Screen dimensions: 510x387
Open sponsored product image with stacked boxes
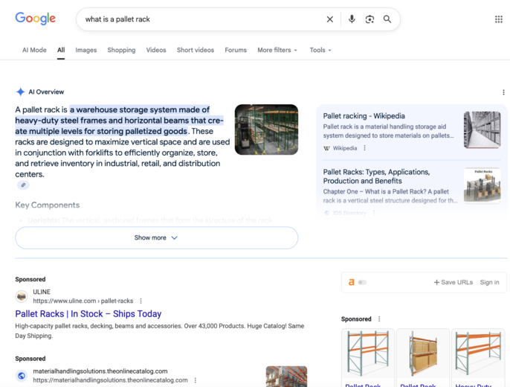423,354
